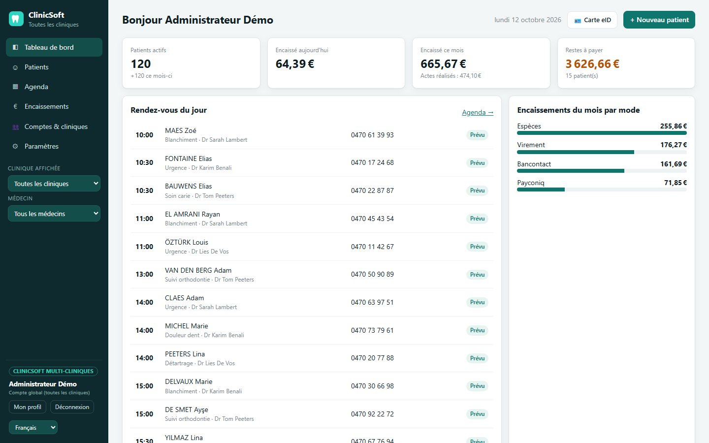The image size is (709, 443).
Task: Open the Patients menu item
Action: [54, 67]
